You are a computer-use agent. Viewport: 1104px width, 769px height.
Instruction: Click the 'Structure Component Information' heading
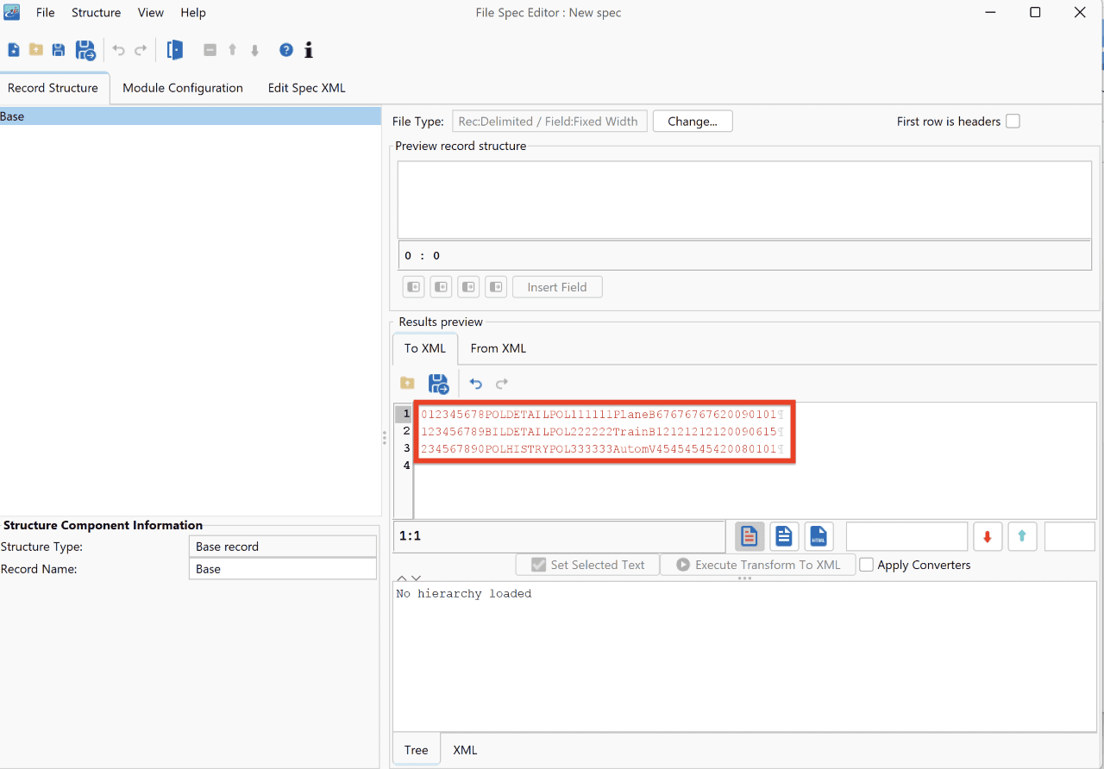(x=103, y=525)
